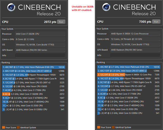
Task: Select left ranking row 4 Ryzen 7 1700X
Action: [x=34, y=79]
